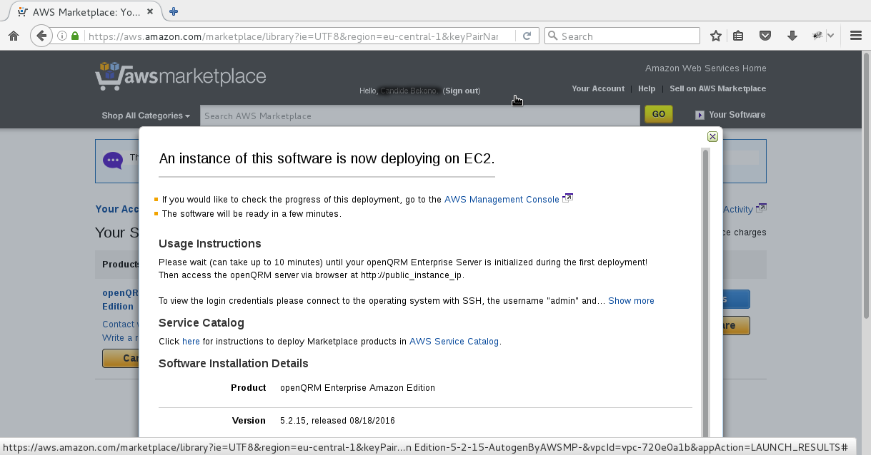Click 'openQRM Enterprise Amazon Edition' product value

click(357, 388)
